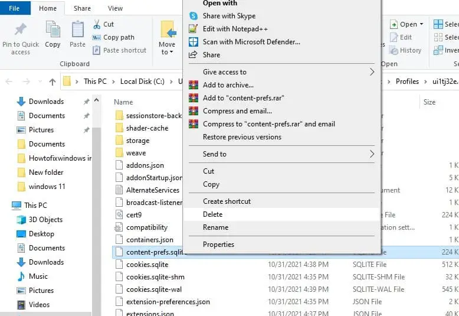Open Properties from context menu
The height and width of the screenshot is (316, 459).
pos(218,245)
